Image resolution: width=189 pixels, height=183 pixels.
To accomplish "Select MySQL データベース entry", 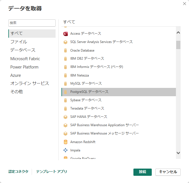I will [86, 83].
